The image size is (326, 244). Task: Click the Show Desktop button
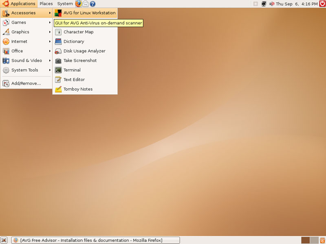4,240
